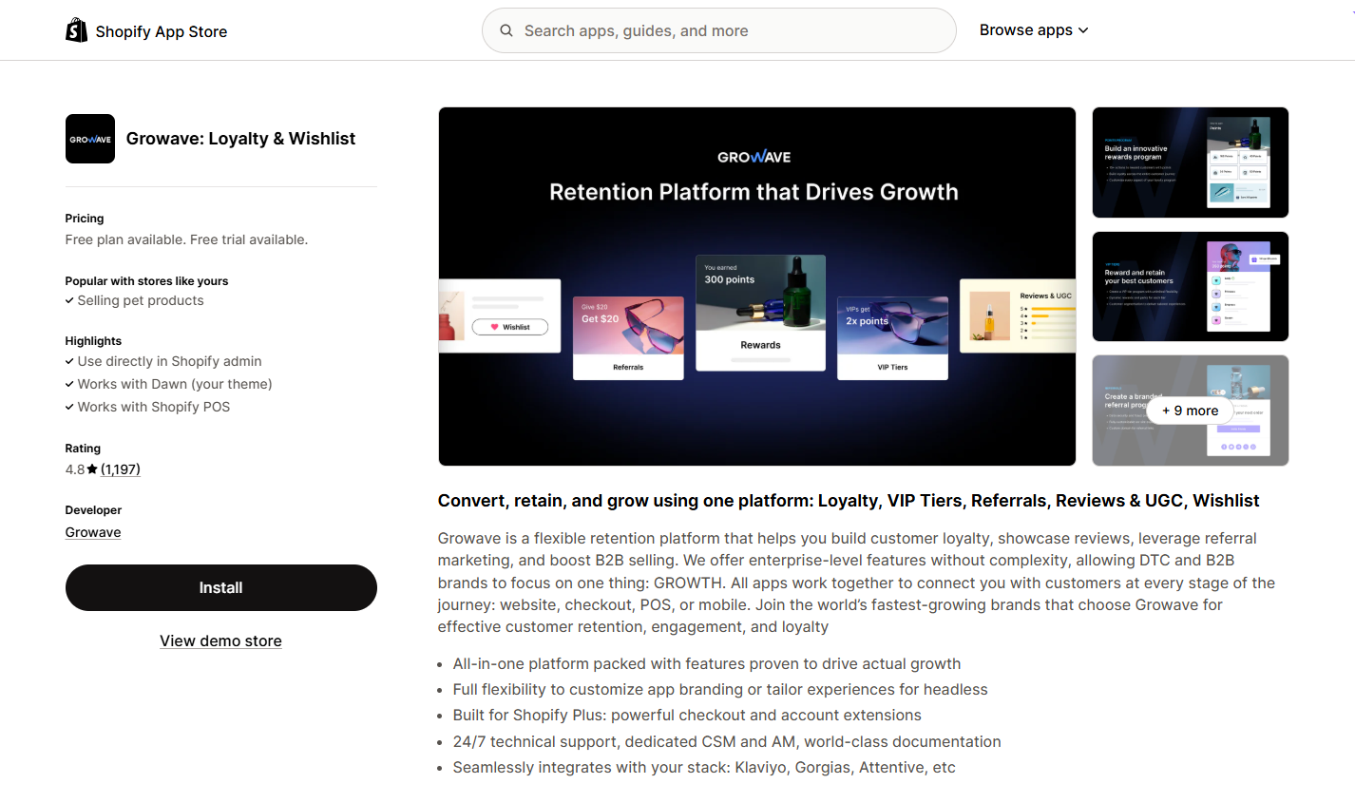Click the Shopify bag logo icon
This screenshot has width=1355, height=803.
[x=76, y=30]
